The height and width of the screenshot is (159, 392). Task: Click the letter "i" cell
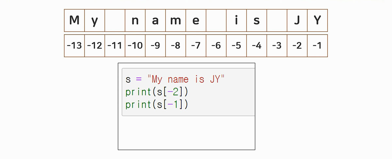[237, 21]
